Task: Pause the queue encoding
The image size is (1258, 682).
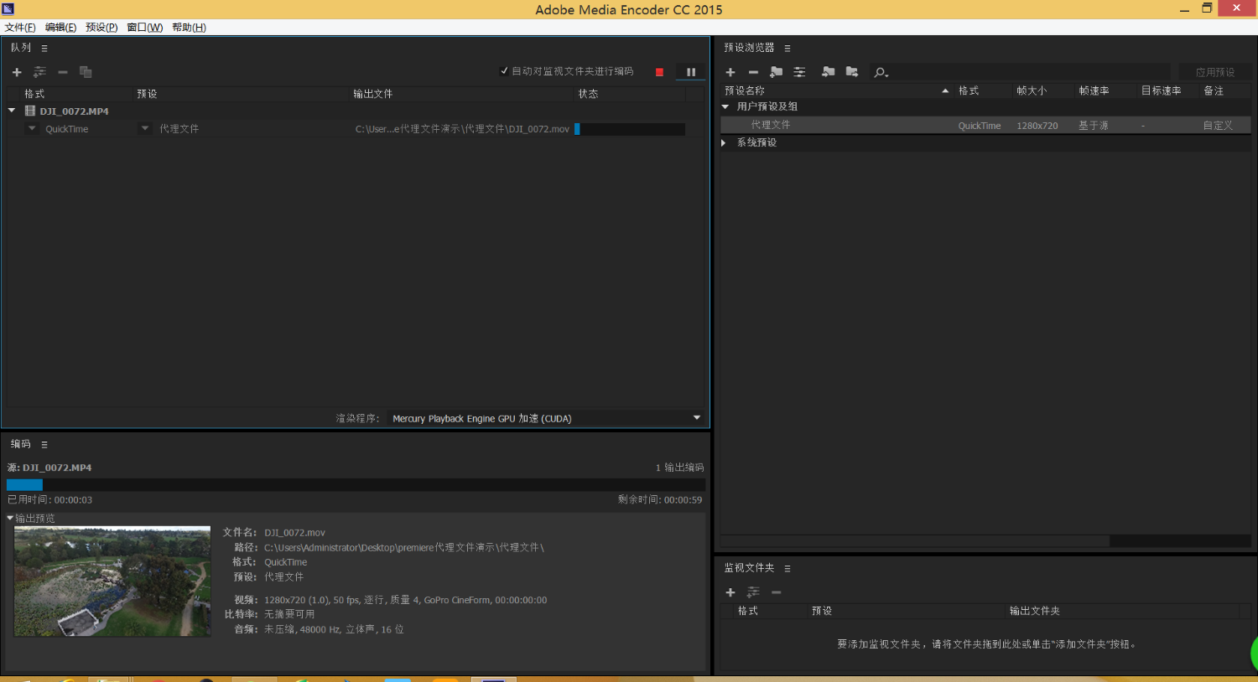Action: click(x=691, y=72)
